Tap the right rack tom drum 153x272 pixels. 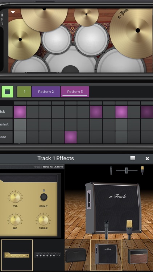click(91, 40)
